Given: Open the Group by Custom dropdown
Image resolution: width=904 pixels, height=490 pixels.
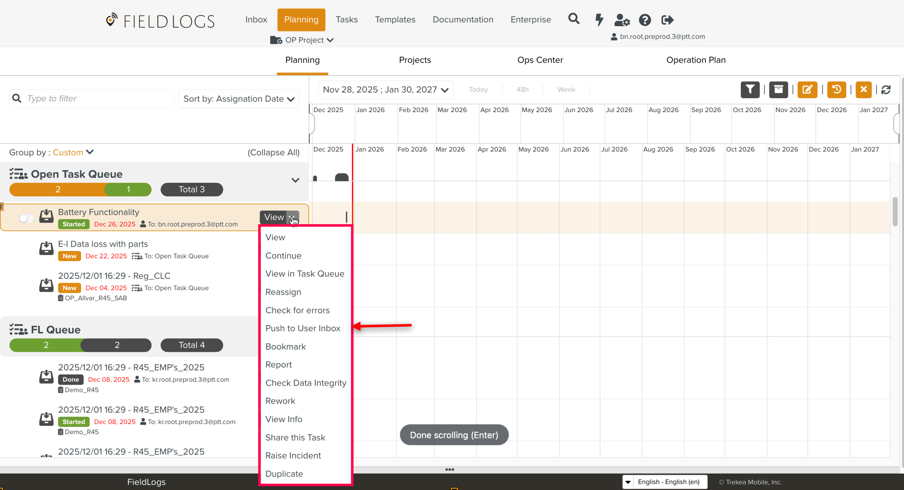Looking at the screenshot, I should pyautogui.click(x=73, y=153).
